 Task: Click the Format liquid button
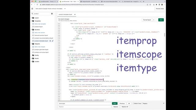[147, 20]
